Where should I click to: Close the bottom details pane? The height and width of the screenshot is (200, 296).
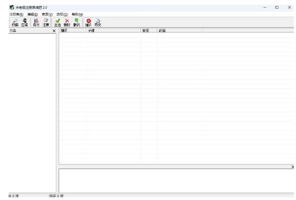tap(292, 167)
